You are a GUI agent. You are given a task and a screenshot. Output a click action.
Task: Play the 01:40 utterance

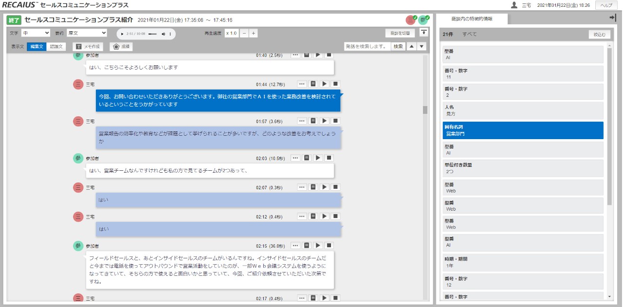(318, 55)
